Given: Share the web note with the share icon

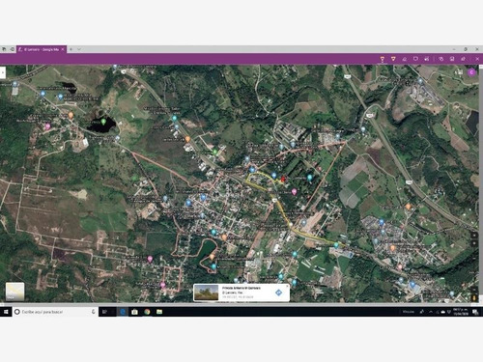Looking at the screenshot, I should [x=463, y=59].
